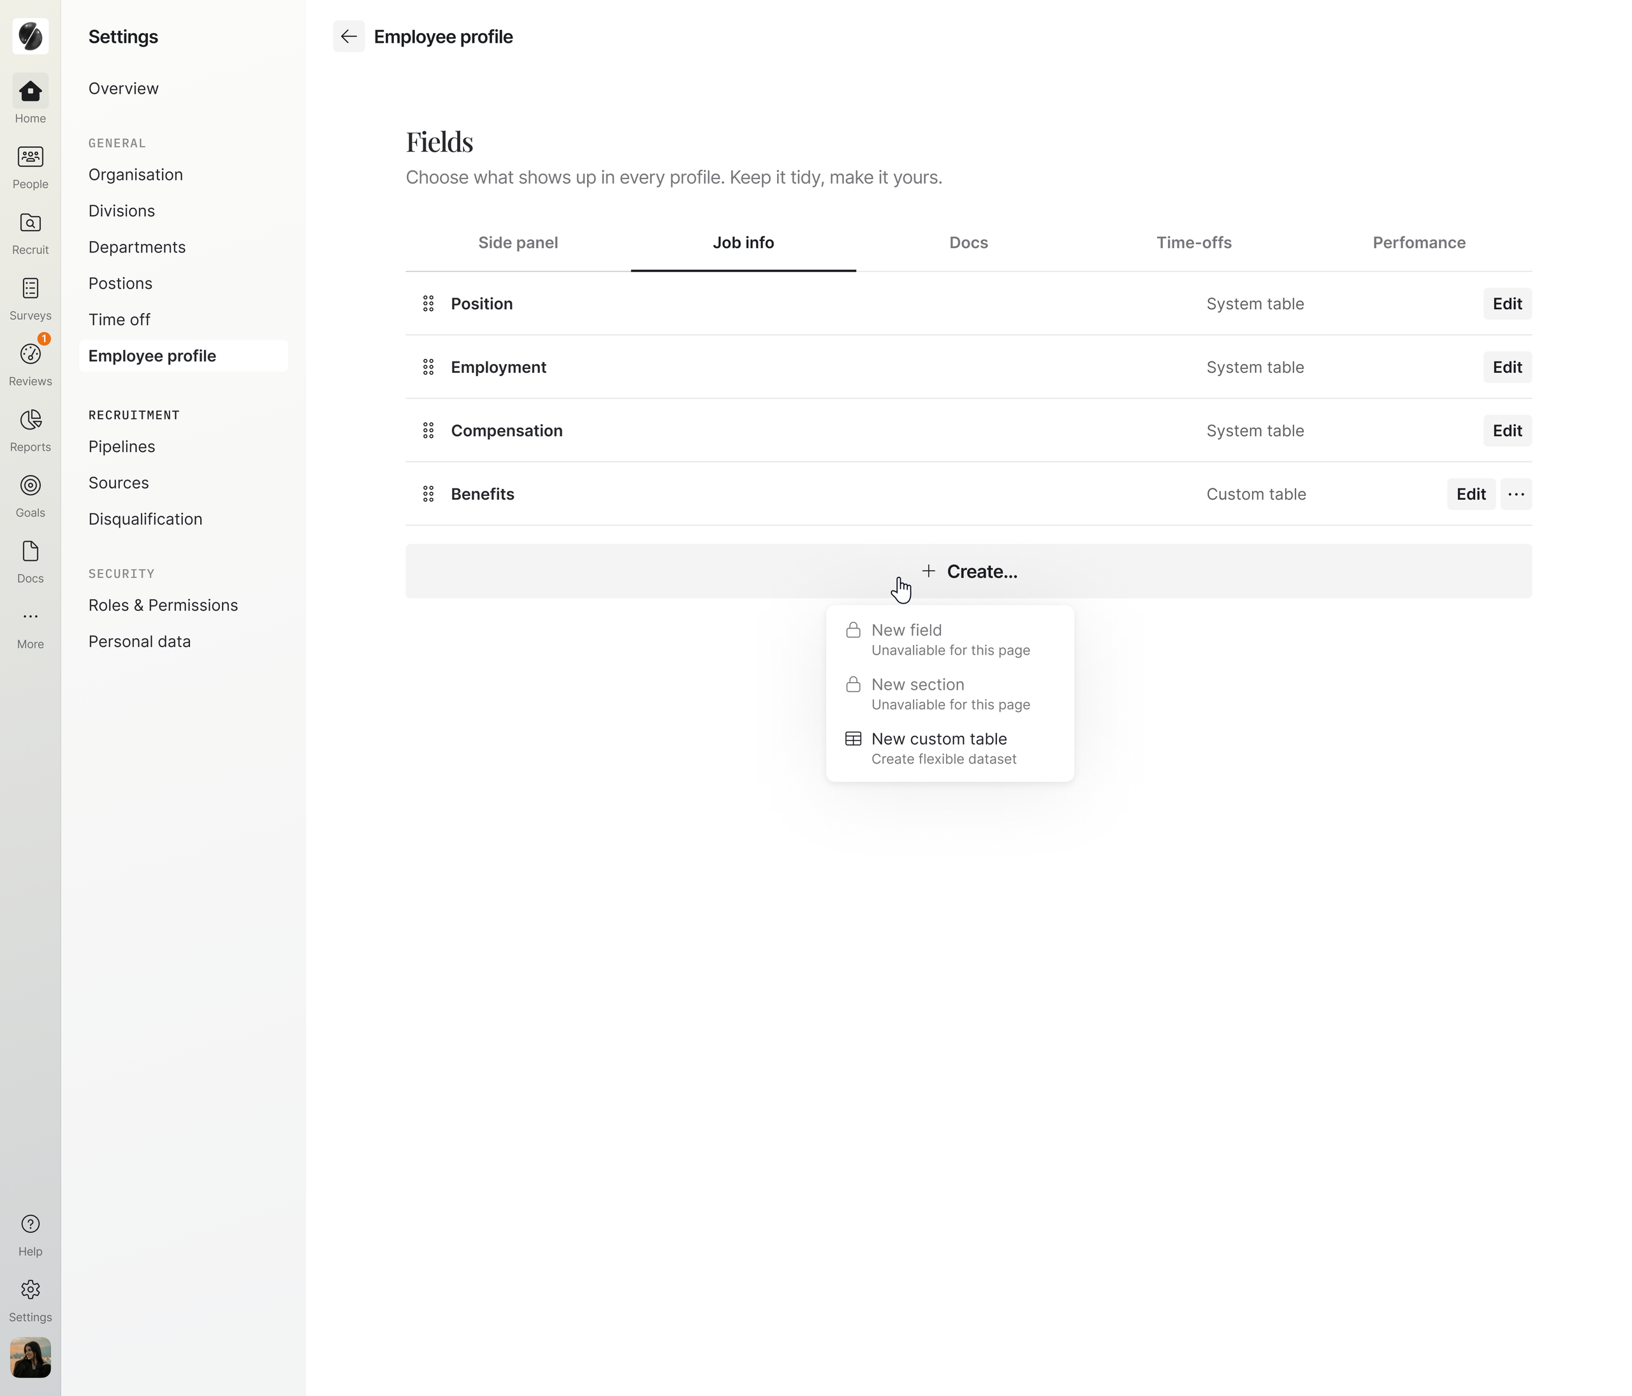Open the Help question mark icon
Viewport: 1632px width, 1396px height.
[30, 1225]
